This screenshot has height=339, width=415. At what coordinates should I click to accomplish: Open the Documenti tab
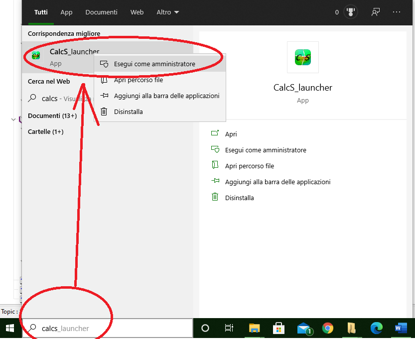point(101,12)
